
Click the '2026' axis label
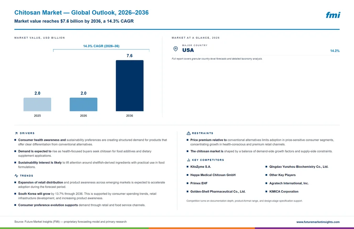coord(83,116)
